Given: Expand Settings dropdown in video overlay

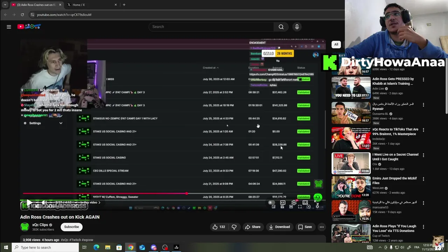Looking at the screenshot, I should click(61, 123).
